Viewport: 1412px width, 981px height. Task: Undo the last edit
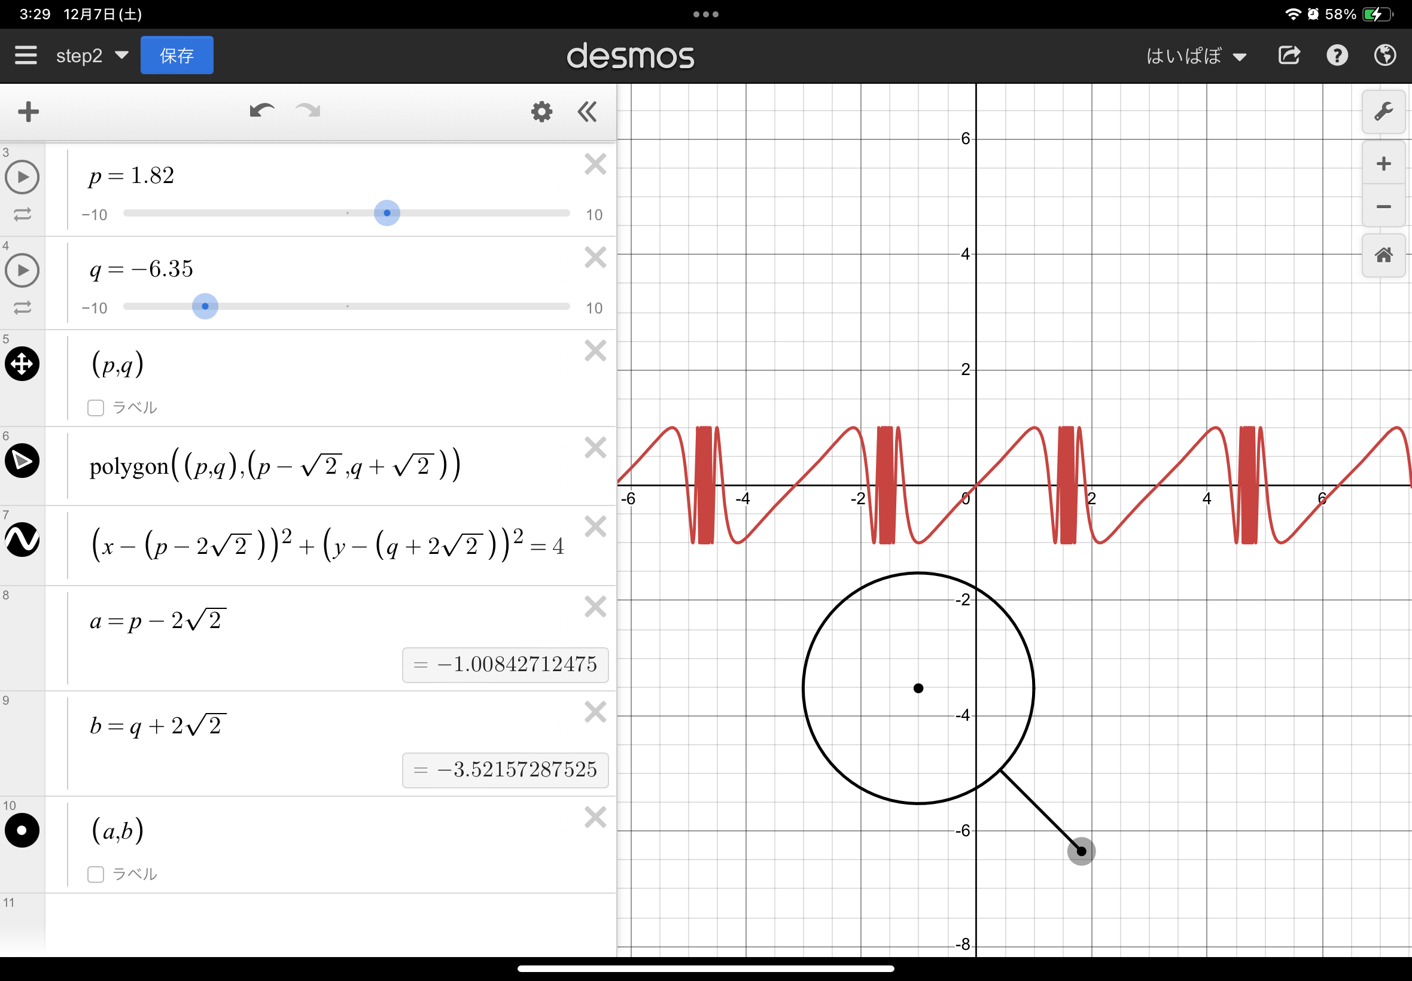pos(261,111)
